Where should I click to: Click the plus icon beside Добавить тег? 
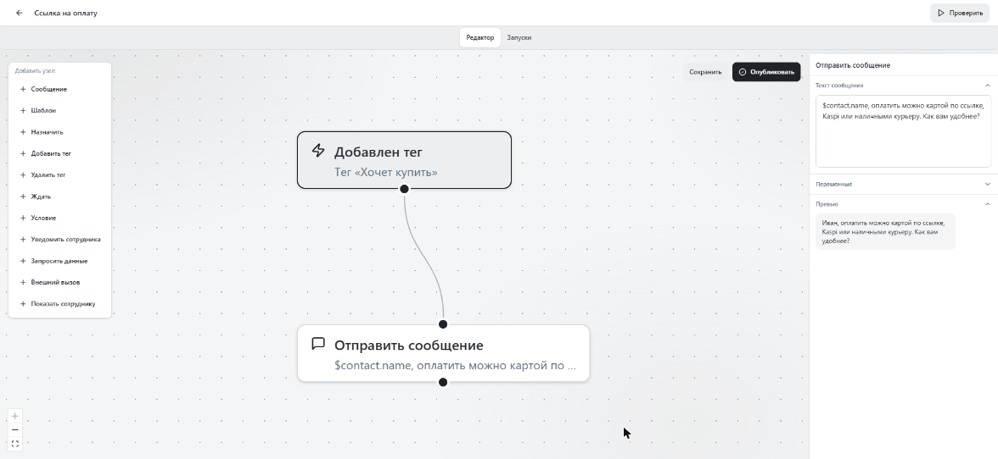point(23,153)
